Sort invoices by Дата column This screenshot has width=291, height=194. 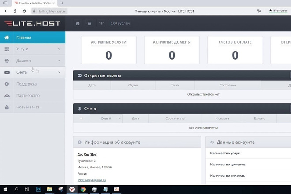coord(135,119)
